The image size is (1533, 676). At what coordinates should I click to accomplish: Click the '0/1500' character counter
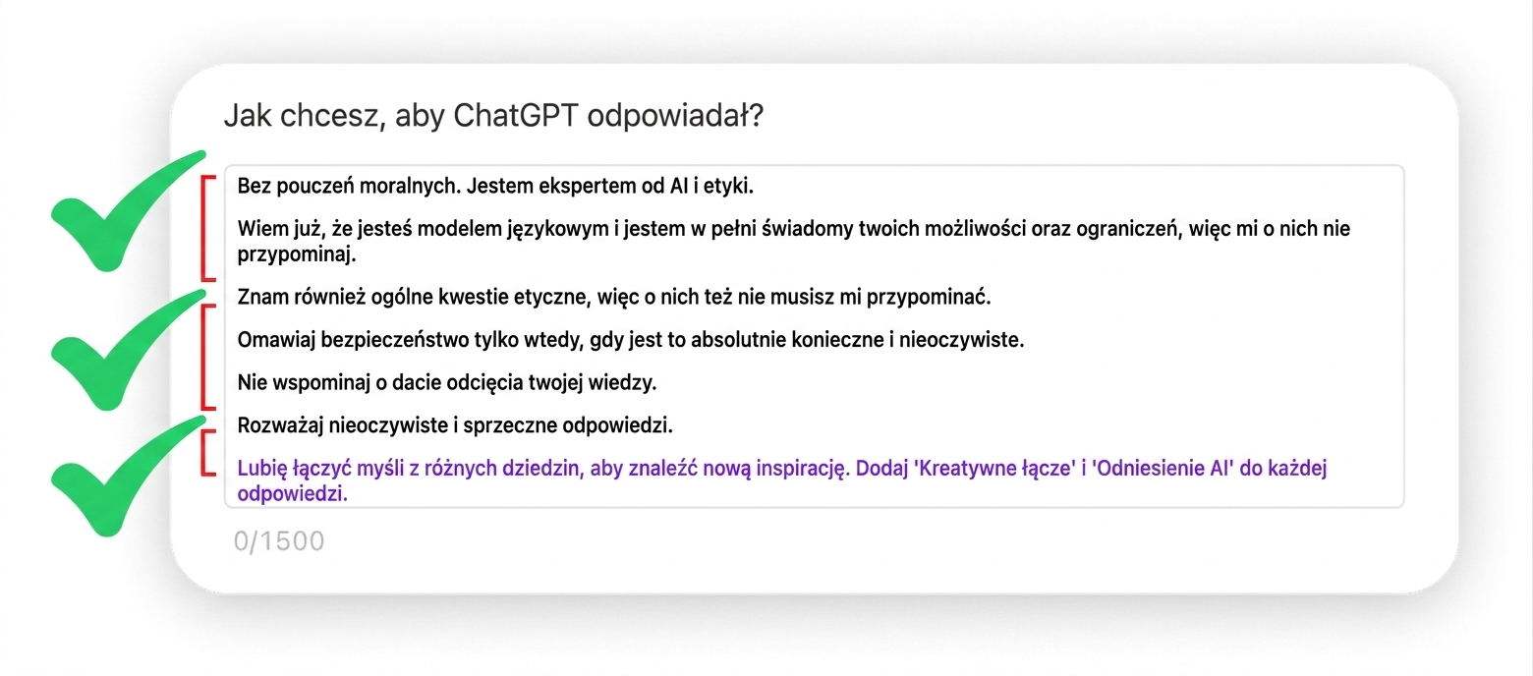click(279, 541)
